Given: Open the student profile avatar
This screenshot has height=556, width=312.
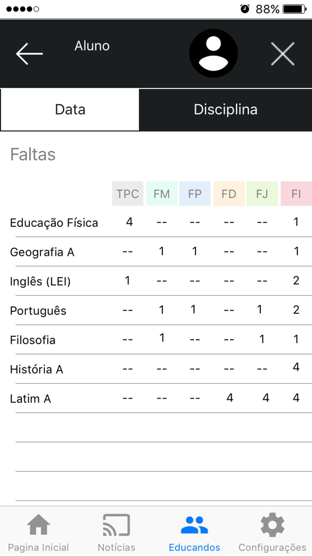Looking at the screenshot, I should [213, 53].
